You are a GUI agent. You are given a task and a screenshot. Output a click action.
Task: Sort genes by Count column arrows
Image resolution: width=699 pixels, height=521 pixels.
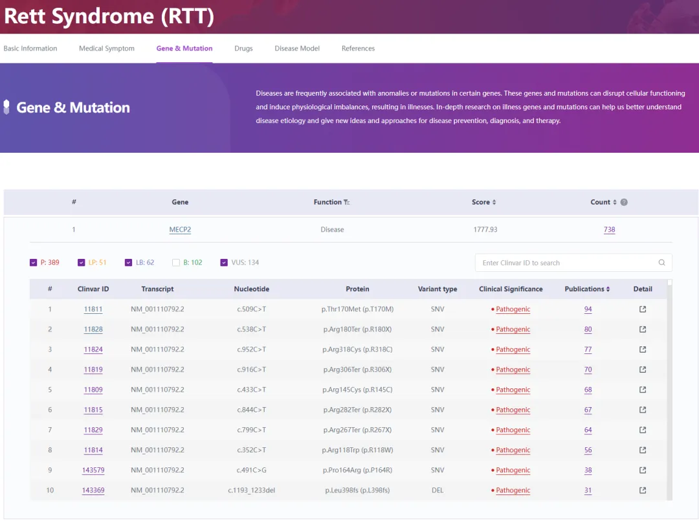tap(615, 203)
